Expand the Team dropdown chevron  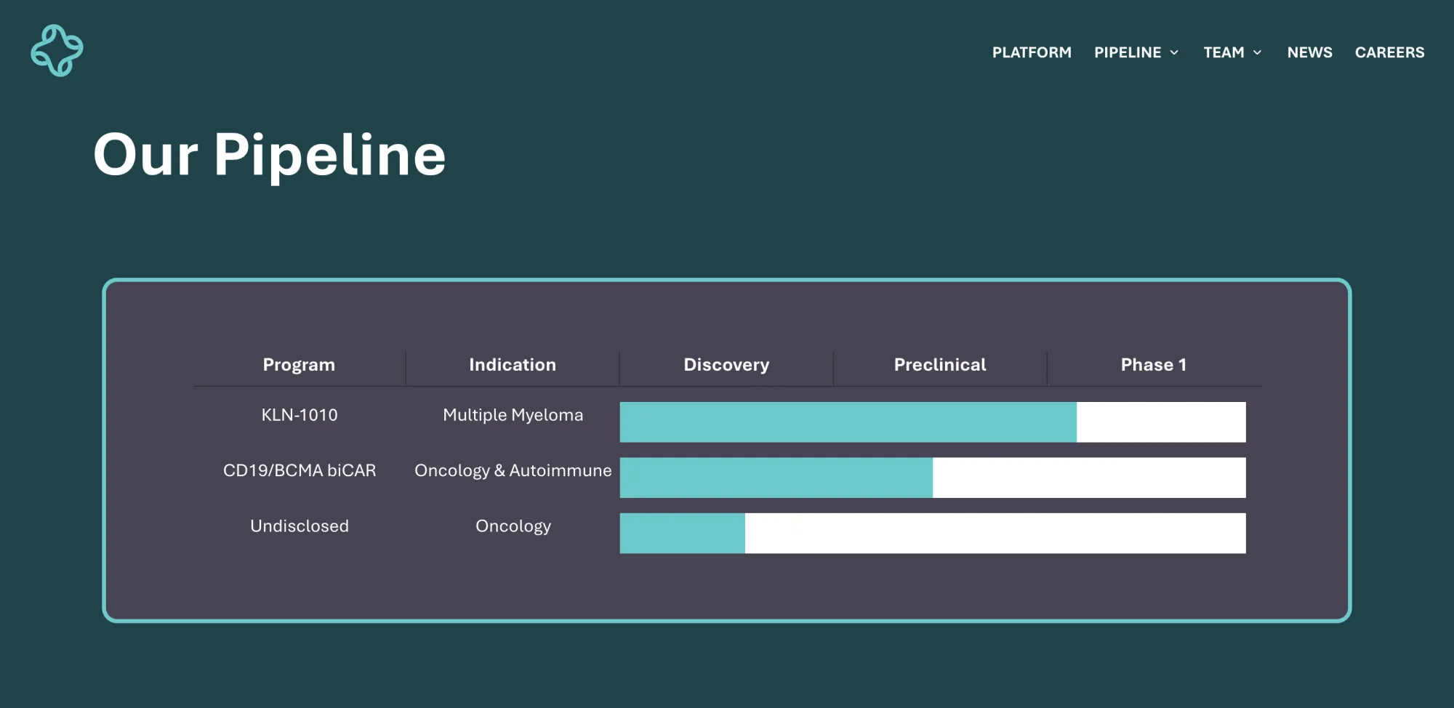point(1257,52)
